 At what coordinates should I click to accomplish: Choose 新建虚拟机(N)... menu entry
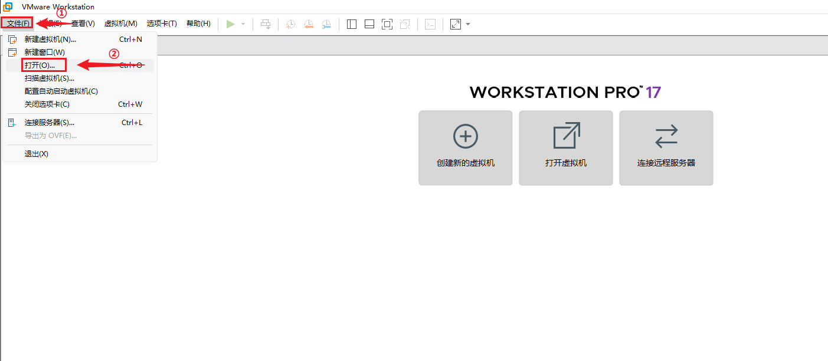point(50,40)
